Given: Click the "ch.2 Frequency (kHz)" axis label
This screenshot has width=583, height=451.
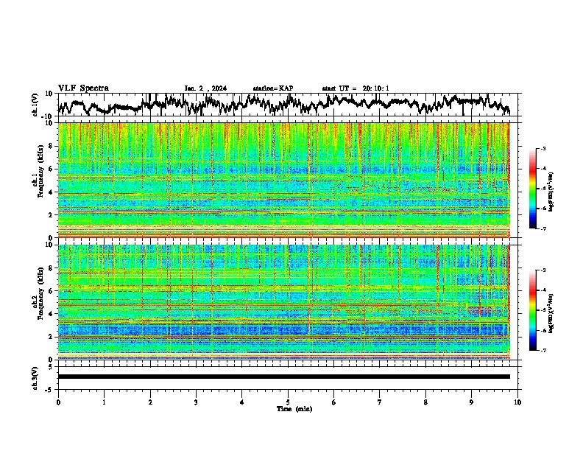Looking at the screenshot, I should pos(38,293).
